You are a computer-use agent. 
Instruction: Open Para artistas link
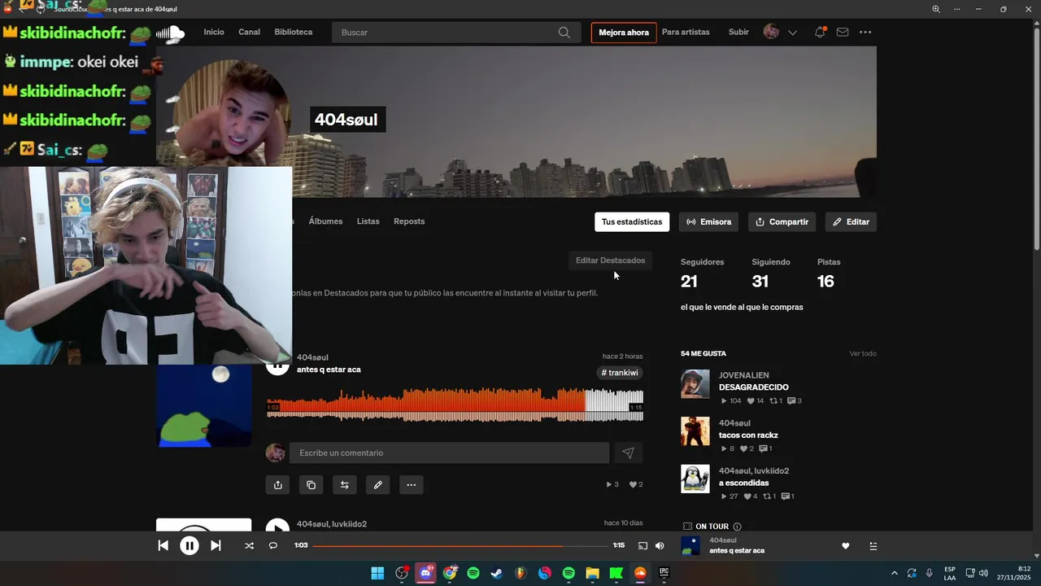pyautogui.click(x=686, y=33)
